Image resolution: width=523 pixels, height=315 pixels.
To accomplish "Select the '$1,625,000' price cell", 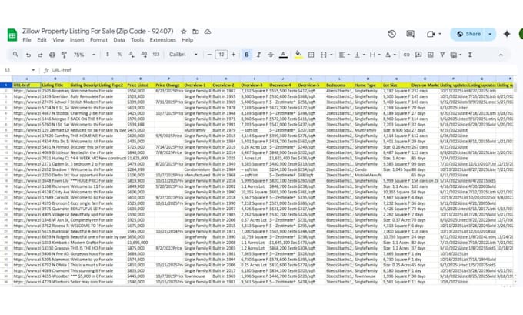I will 140,158.
